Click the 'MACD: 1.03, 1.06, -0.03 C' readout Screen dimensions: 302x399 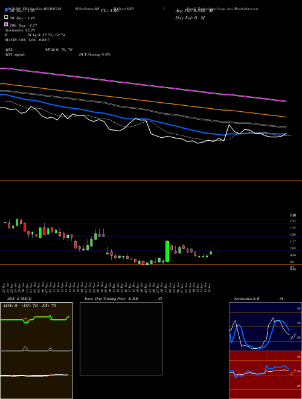tap(27, 40)
